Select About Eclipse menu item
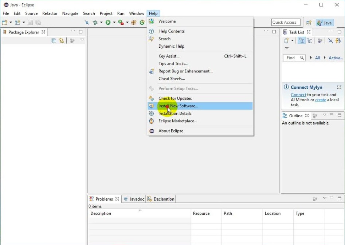Viewport: 345px width, 245px height. click(x=200, y=131)
